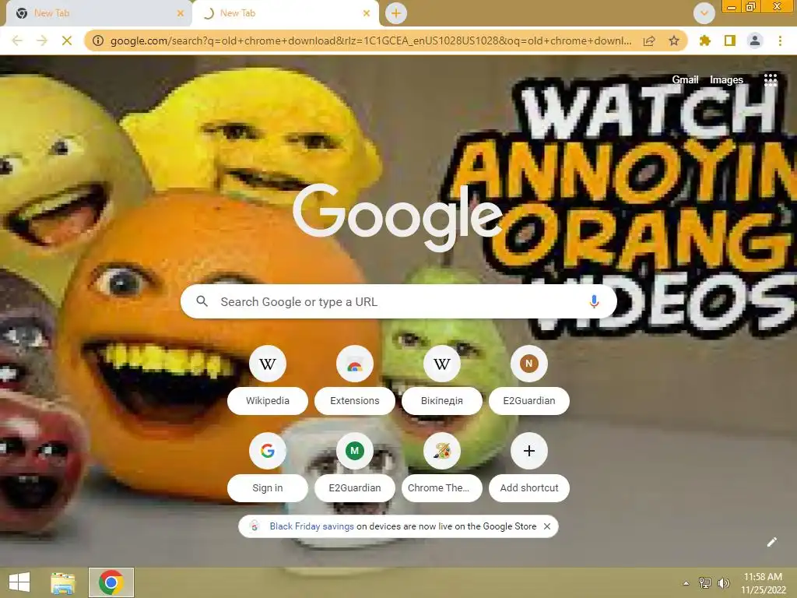
Task: Customize this page with pencil icon
Action: (x=771, y=542)
